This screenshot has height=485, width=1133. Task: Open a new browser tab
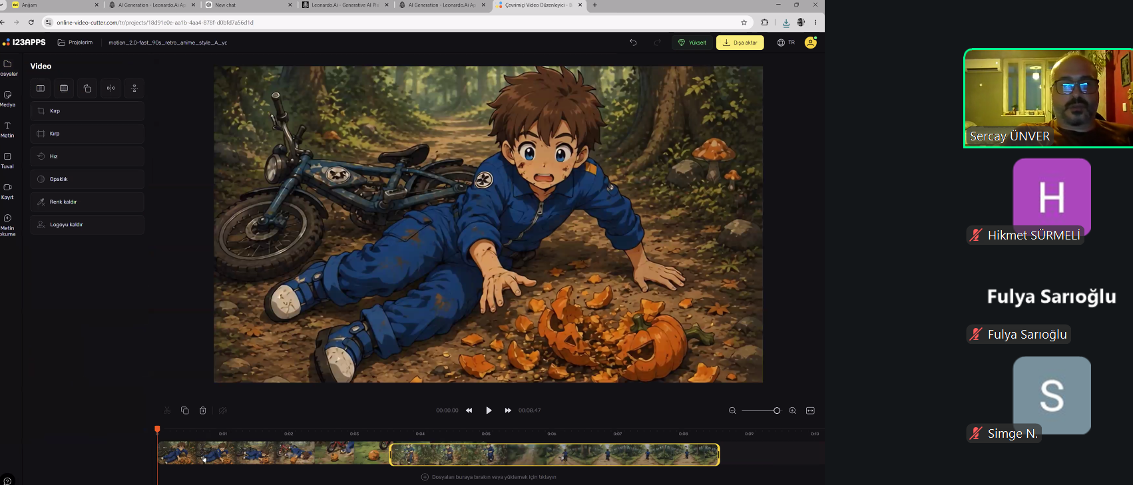(x=595, y=5)
